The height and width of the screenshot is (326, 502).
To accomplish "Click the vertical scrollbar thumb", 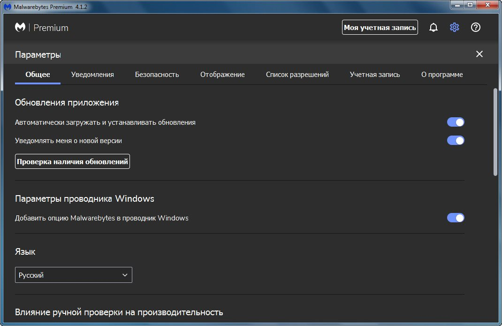I will click(495, 131).
